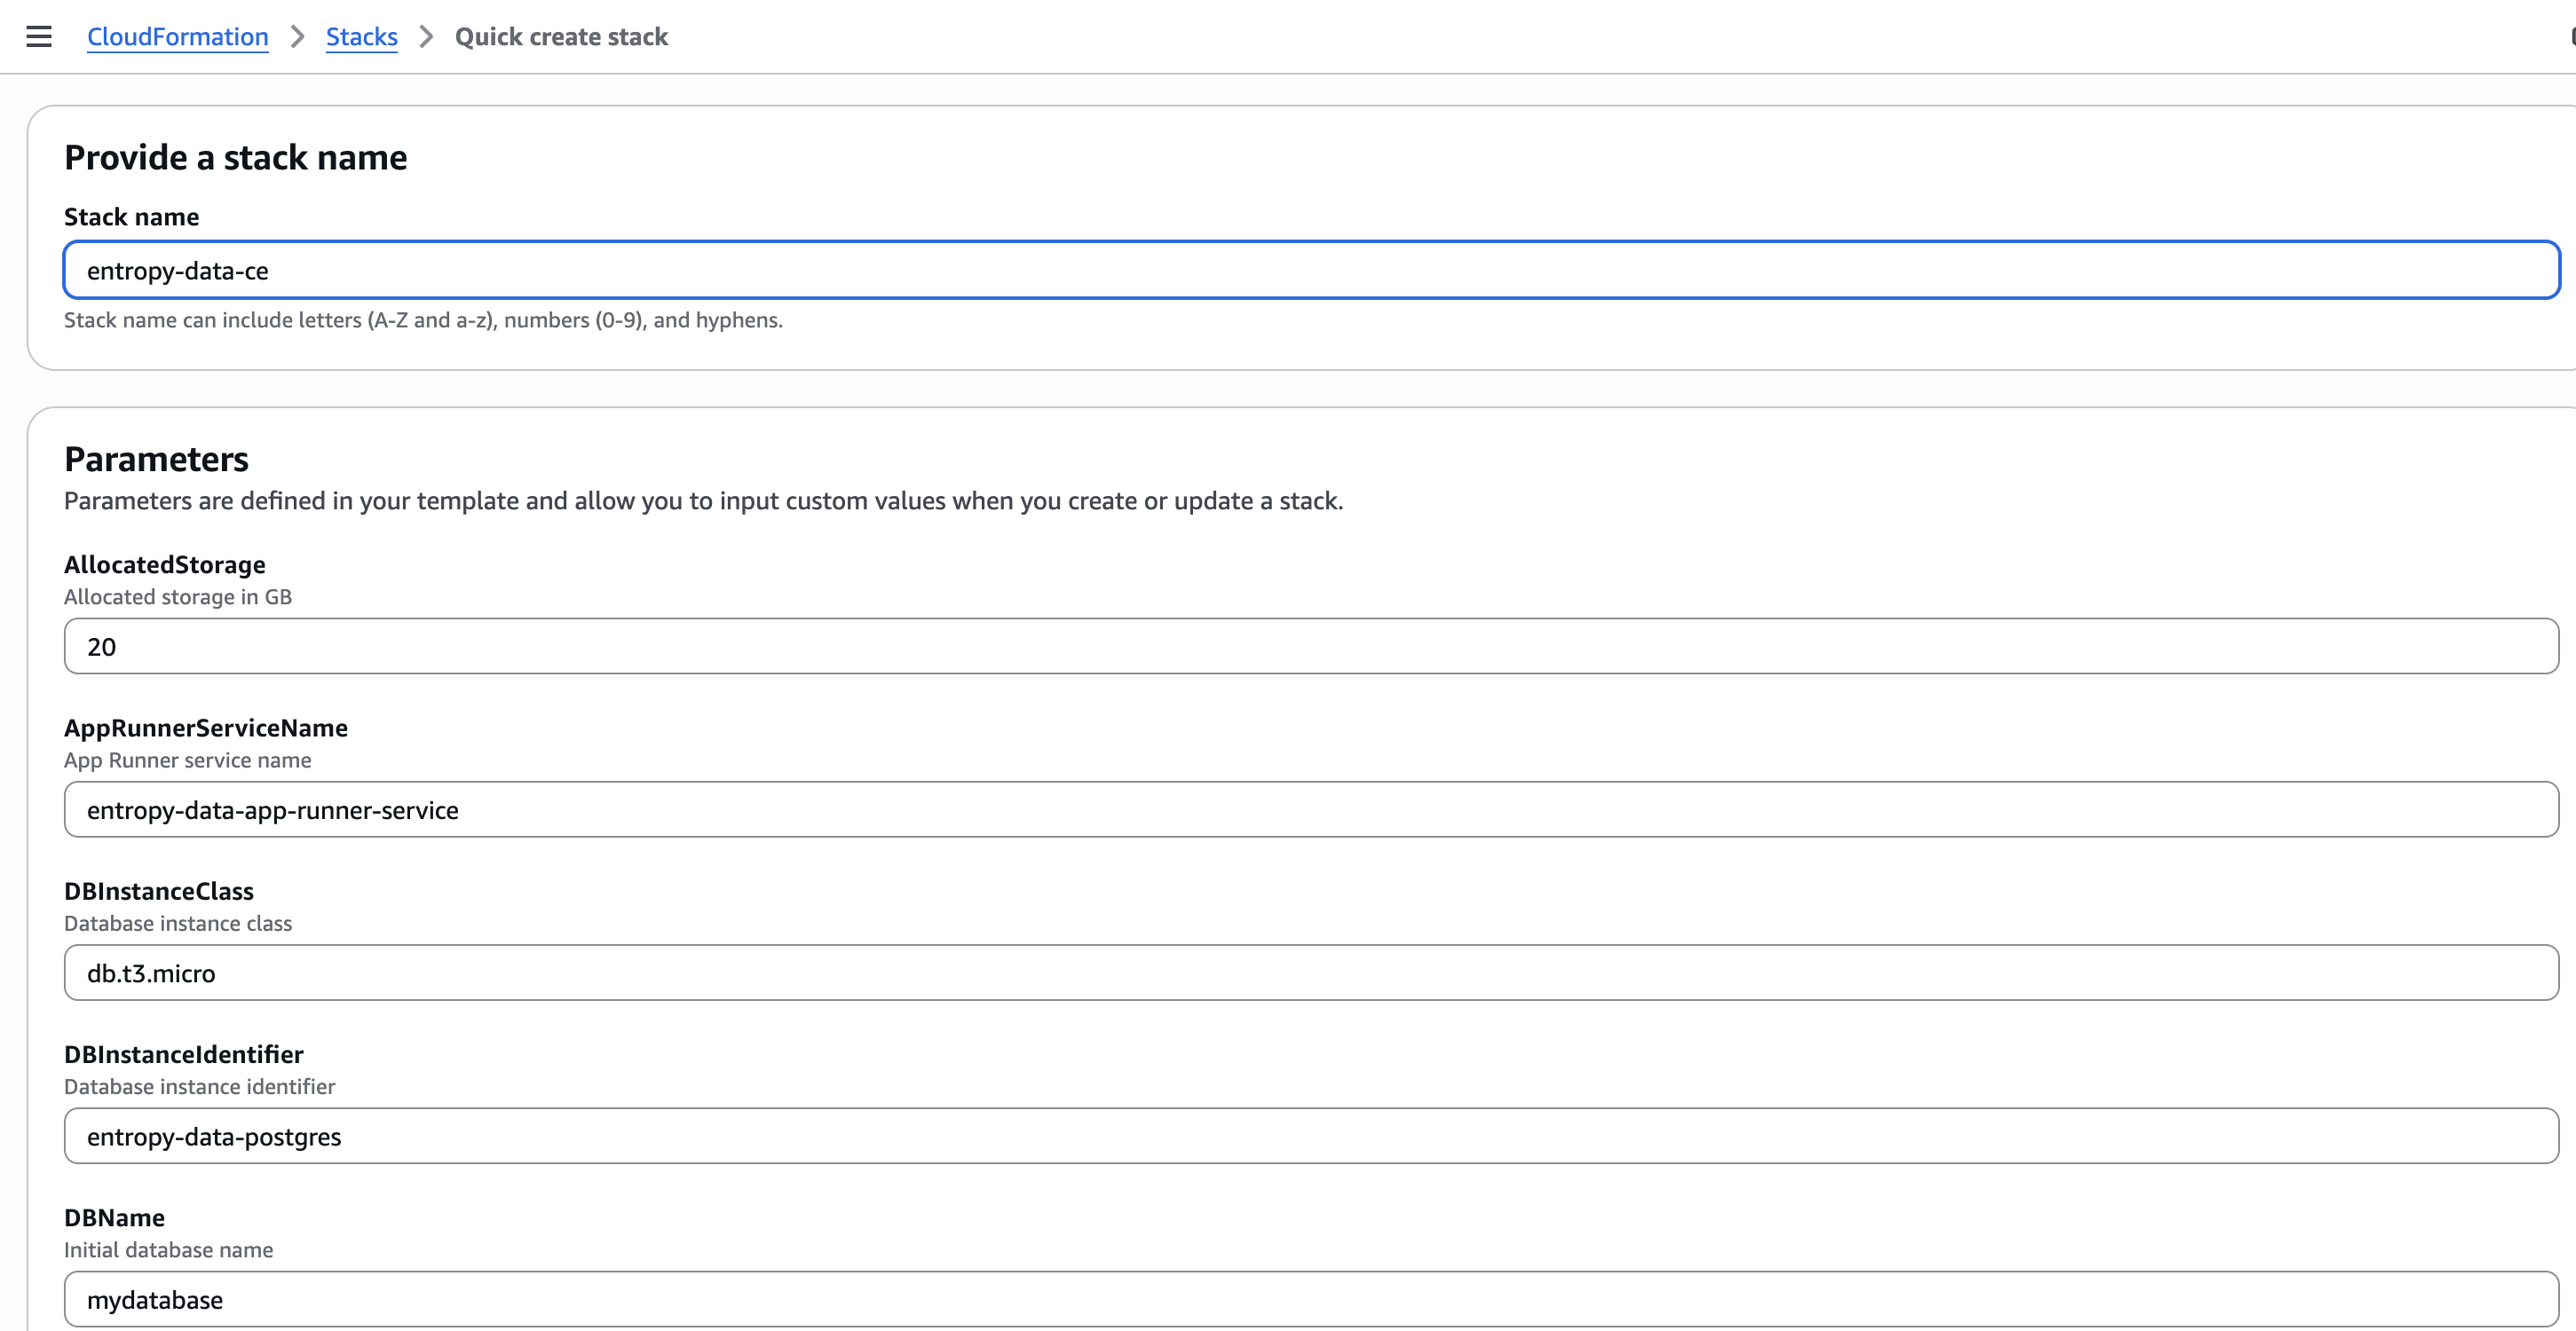Place cursor inside the highlighted stack name box
This screenshot has height=1331, width=2576.
click(600, 269)
